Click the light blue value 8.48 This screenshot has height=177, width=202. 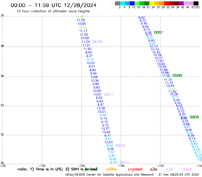click(x=103, y=115)
